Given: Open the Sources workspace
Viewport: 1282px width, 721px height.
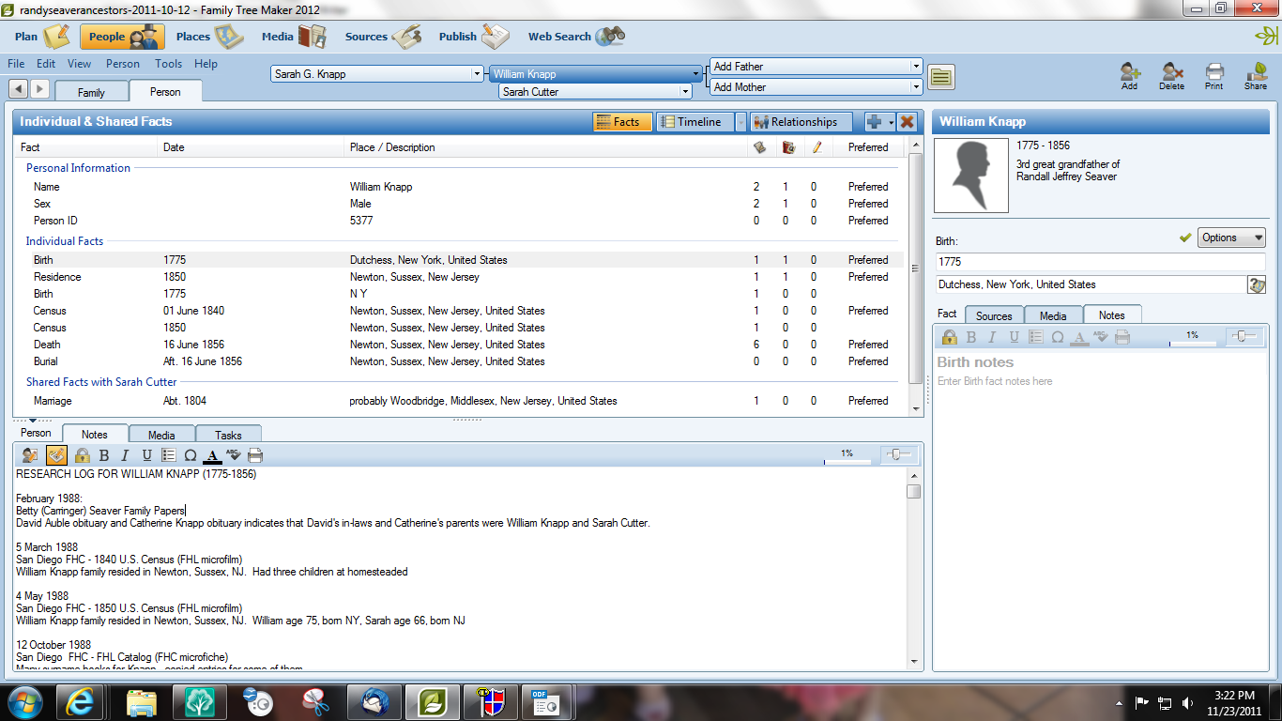Looking at the screenshot, I should coord(382,37).
